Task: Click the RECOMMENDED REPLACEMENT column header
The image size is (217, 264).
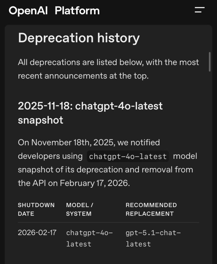Action: tap(151, 209)
